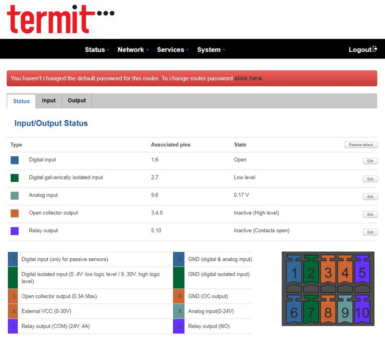Click the Logout exit icon
This screenshot has width=385, height=354.
[375, 49]
